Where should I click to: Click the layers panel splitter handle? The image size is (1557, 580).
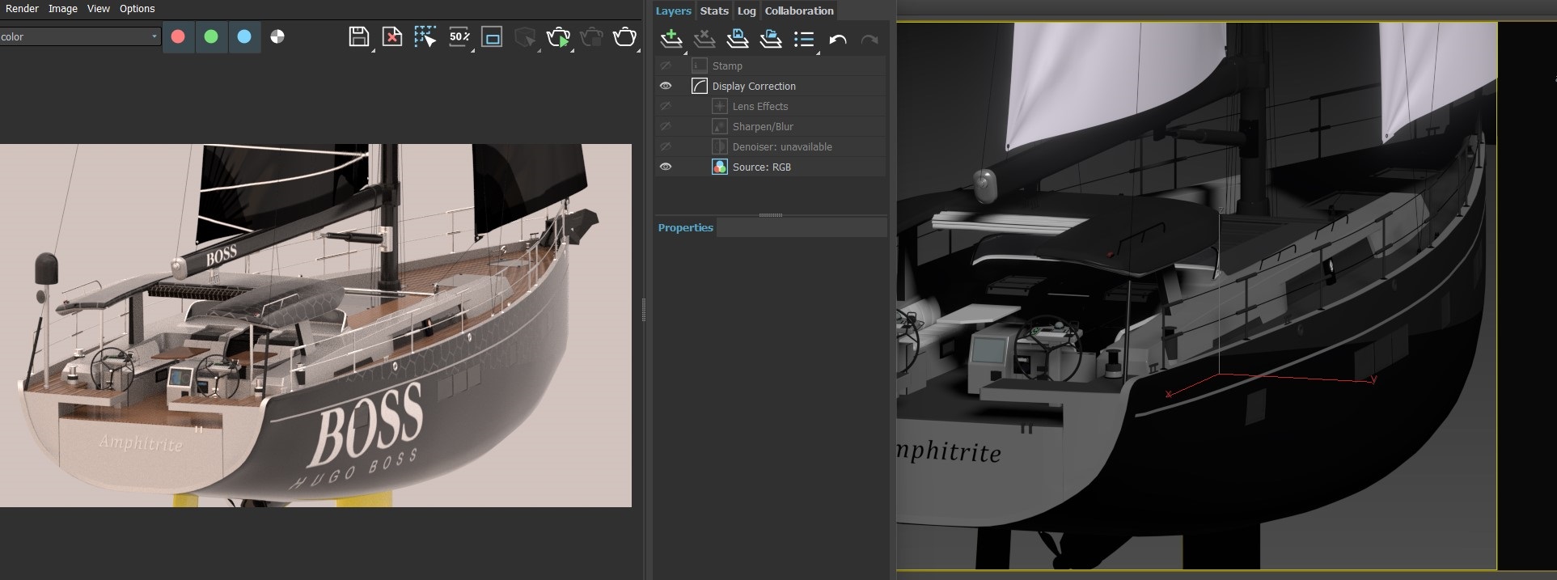[x=771, y=215]
